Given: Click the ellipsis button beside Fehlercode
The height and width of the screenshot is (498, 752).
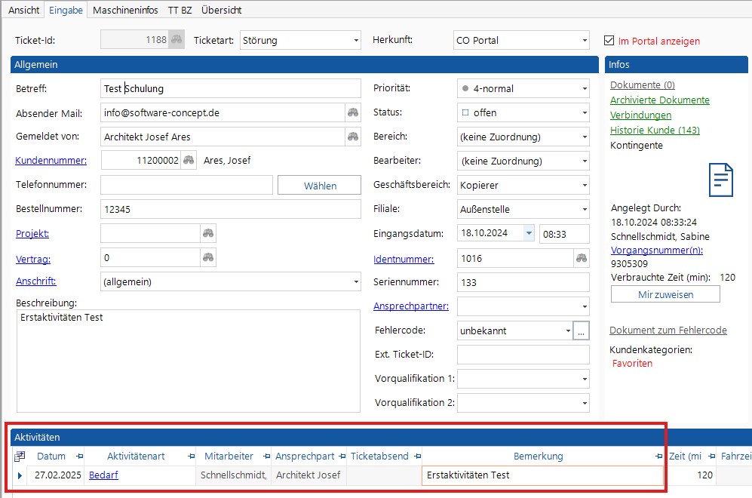Looking at the screenshot, I should click(x=581, y=330).
